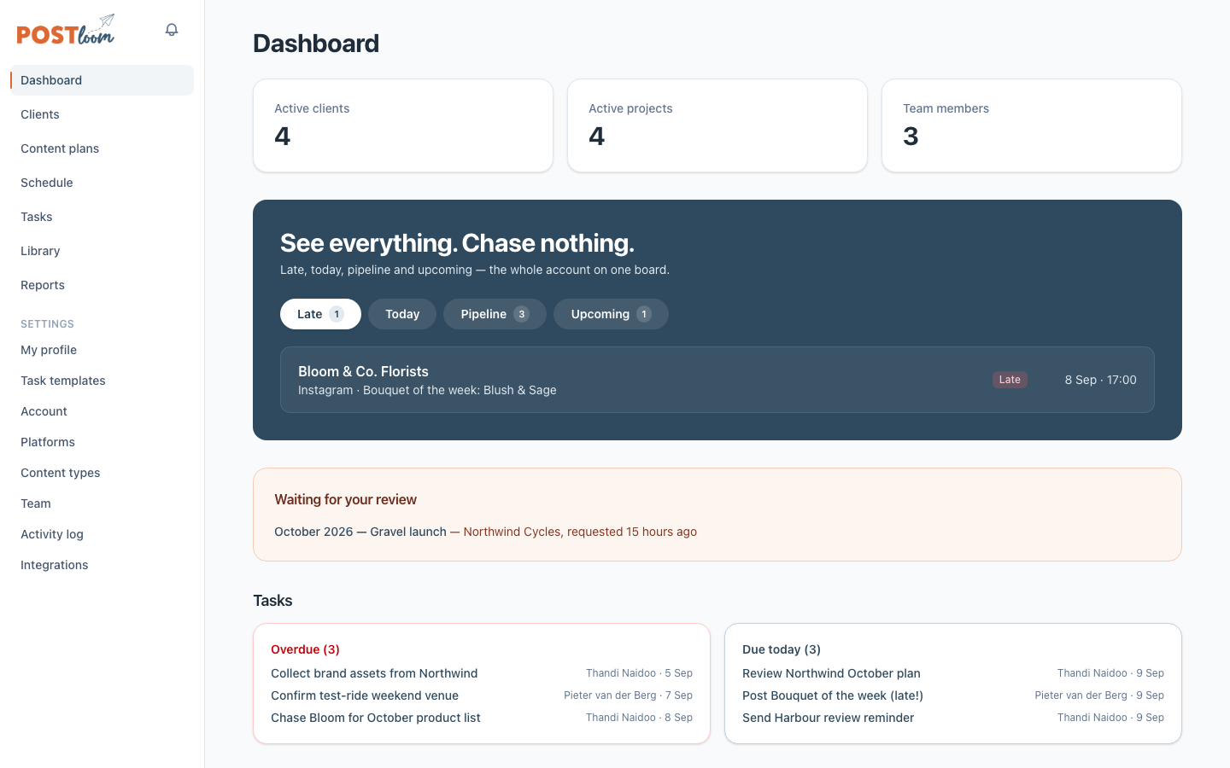This screenshot has width=1230, height=768.
Task: Open Content plans page
Action: click(x=102, y=148)
